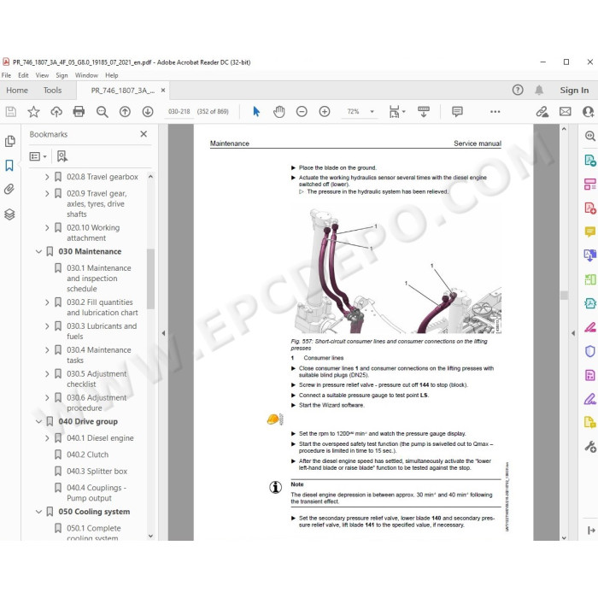The width and height of the screenshot is (598, 598).
Task: Open the Fill & Sign tool in the right pane
Action: coord(590,399)
